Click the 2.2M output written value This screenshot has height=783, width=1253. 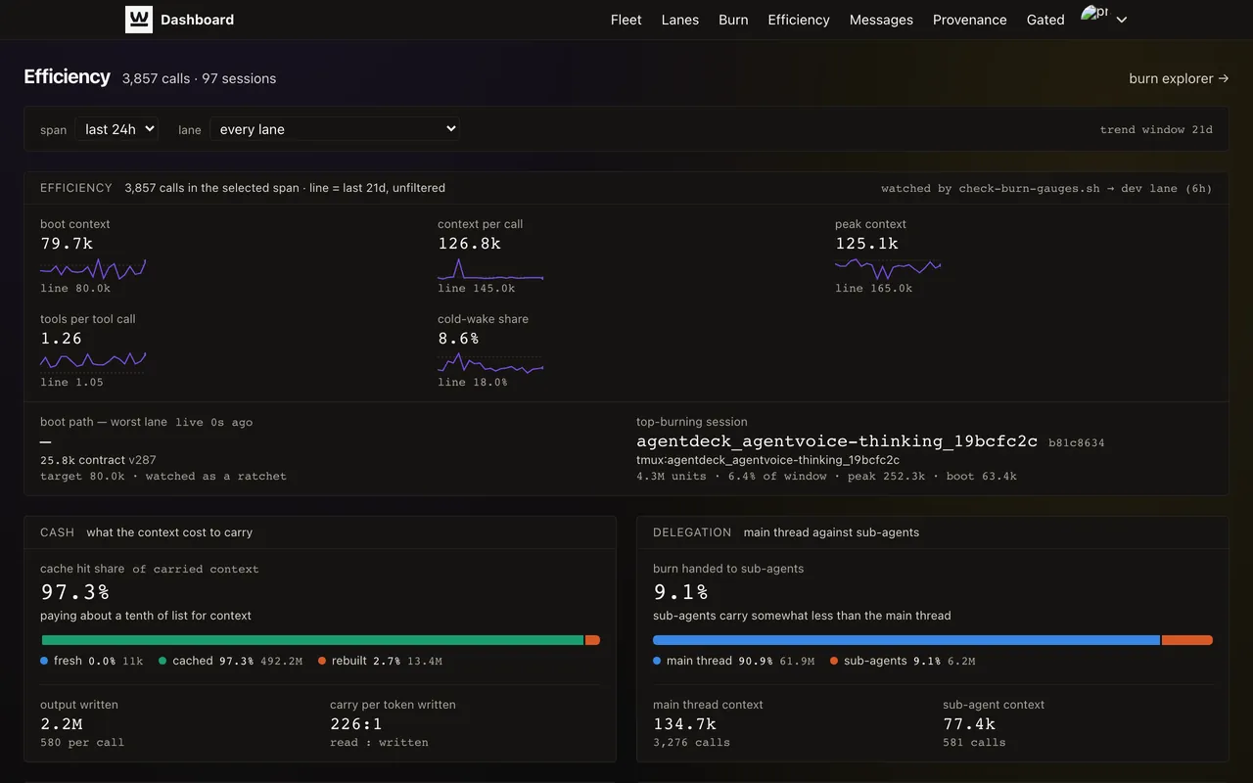coord(62,724)
